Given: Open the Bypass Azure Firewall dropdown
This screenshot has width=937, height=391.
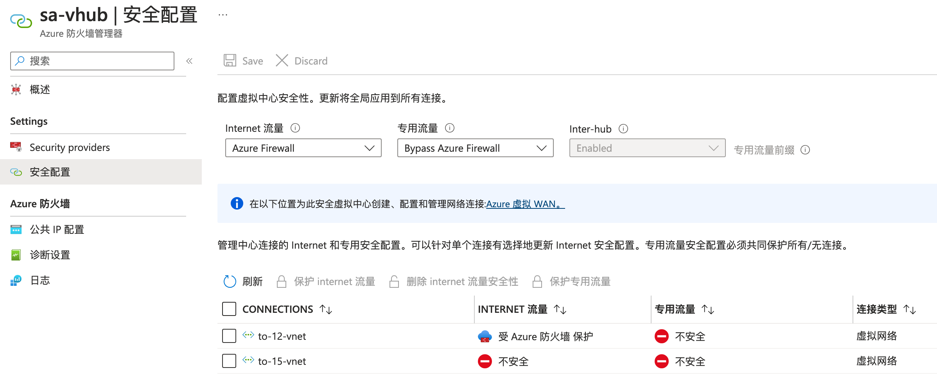Looking at the screenshot, I should (476, 148).
